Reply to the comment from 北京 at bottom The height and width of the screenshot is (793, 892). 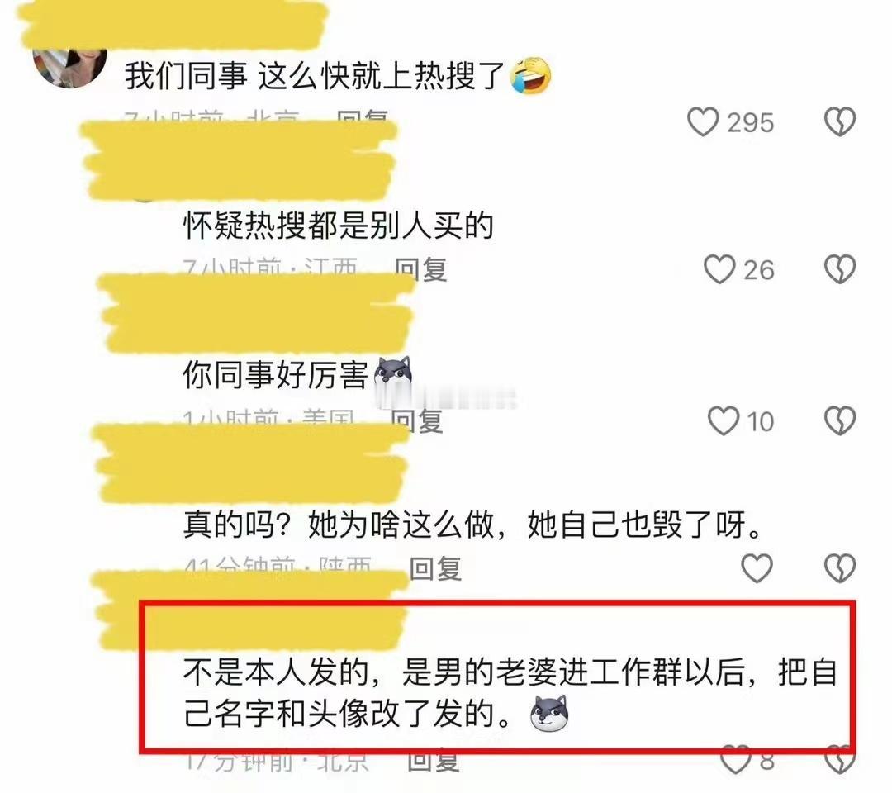434,761
